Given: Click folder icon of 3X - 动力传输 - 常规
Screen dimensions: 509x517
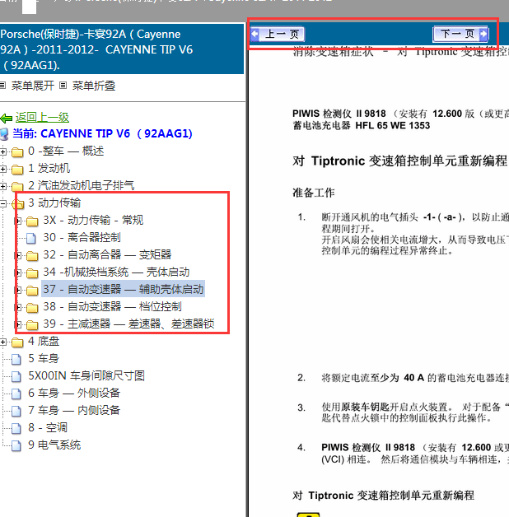Looking at the screenshot, I should [x=32, y=221].
